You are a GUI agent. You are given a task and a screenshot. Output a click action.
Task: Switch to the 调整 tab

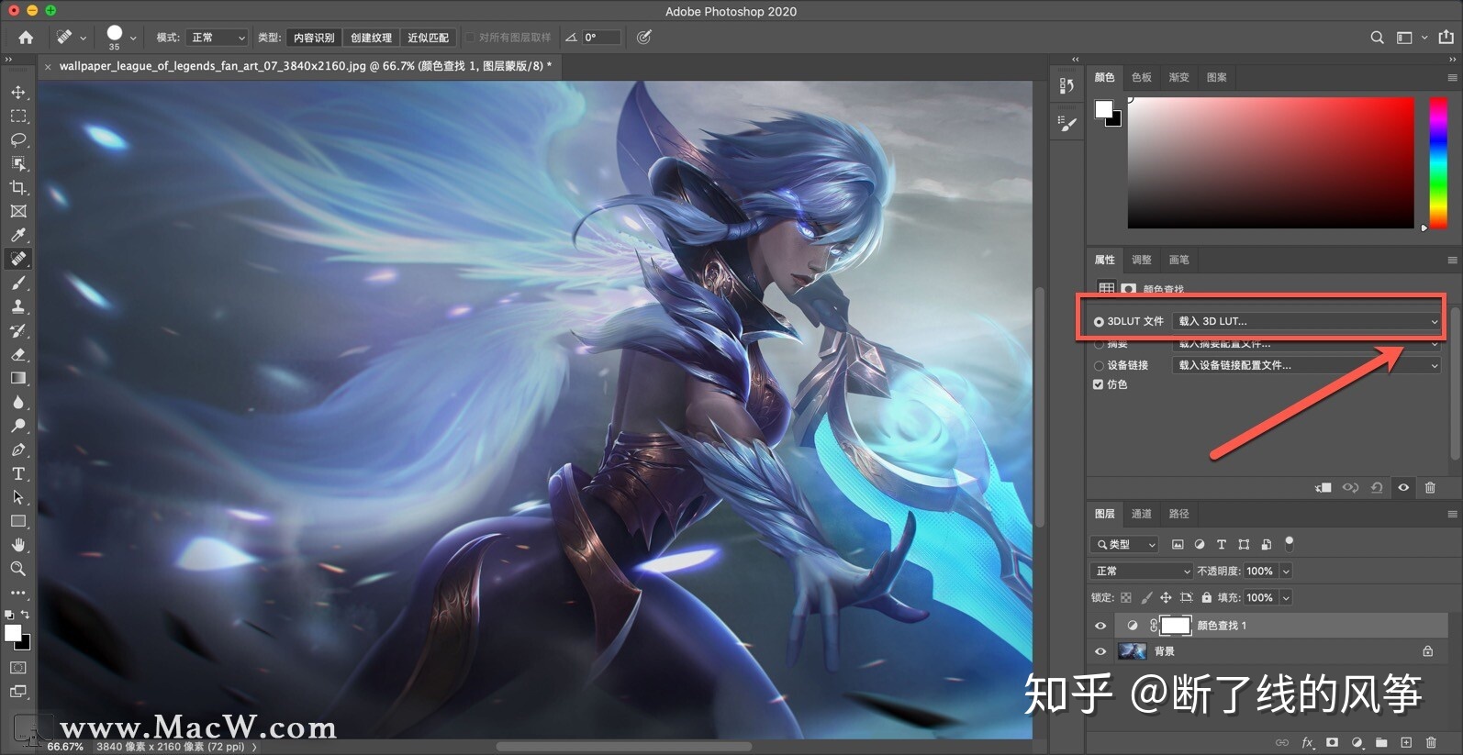point(1142,261)
